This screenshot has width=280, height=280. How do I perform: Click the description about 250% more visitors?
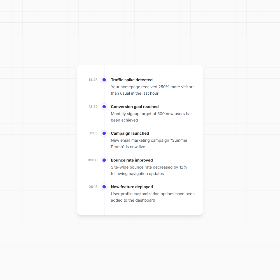click(x=153, y=90)
